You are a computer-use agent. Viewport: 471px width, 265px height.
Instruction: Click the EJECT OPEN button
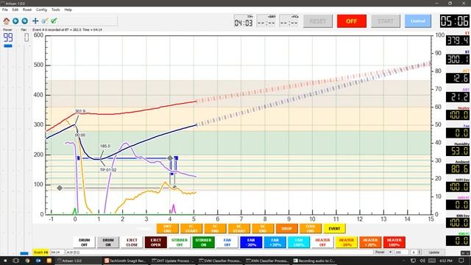pos(155,242)
